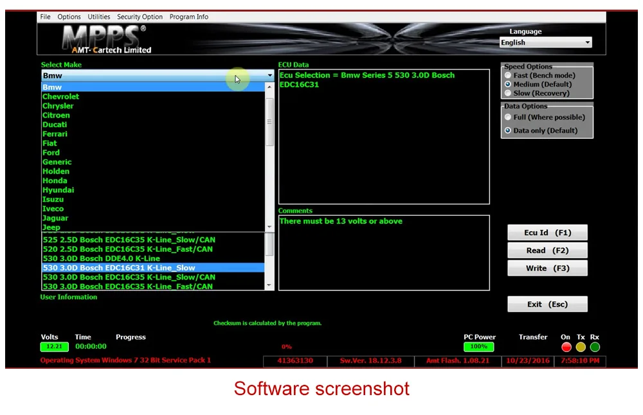
Task: Click the Read (F2) button
Action: point(547,251)
